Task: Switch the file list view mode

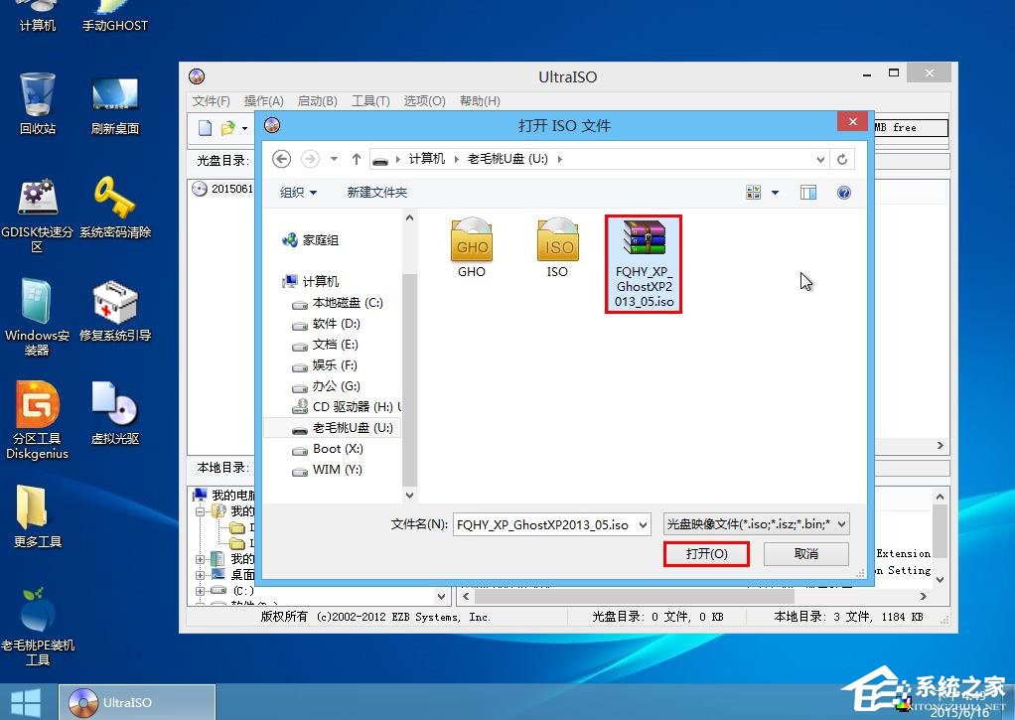Action: coord(752,192)
